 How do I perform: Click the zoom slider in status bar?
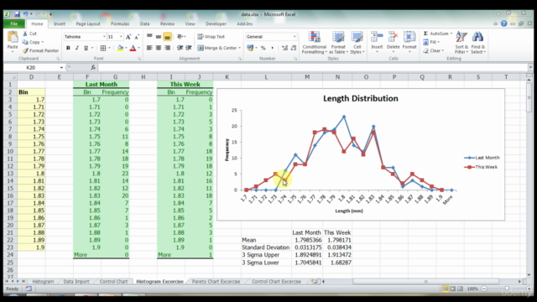click(507, 289)
